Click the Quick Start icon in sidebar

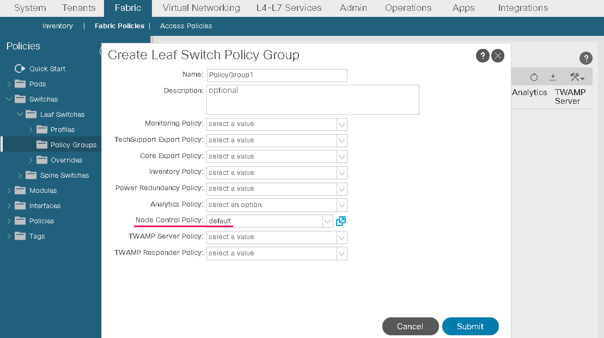click(20, 68)
